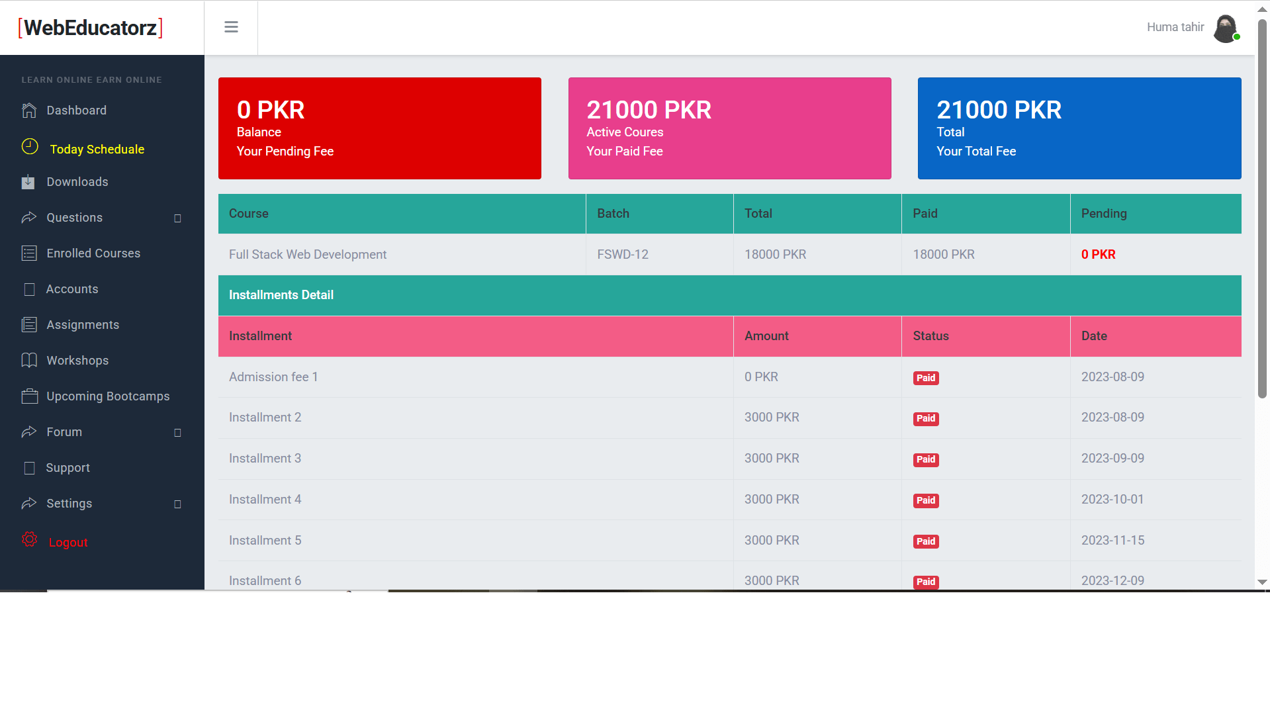Click Paid badge for Installment 5
Screen dimensions: 1270x720
pyautogui.click(x=926, y=541)
